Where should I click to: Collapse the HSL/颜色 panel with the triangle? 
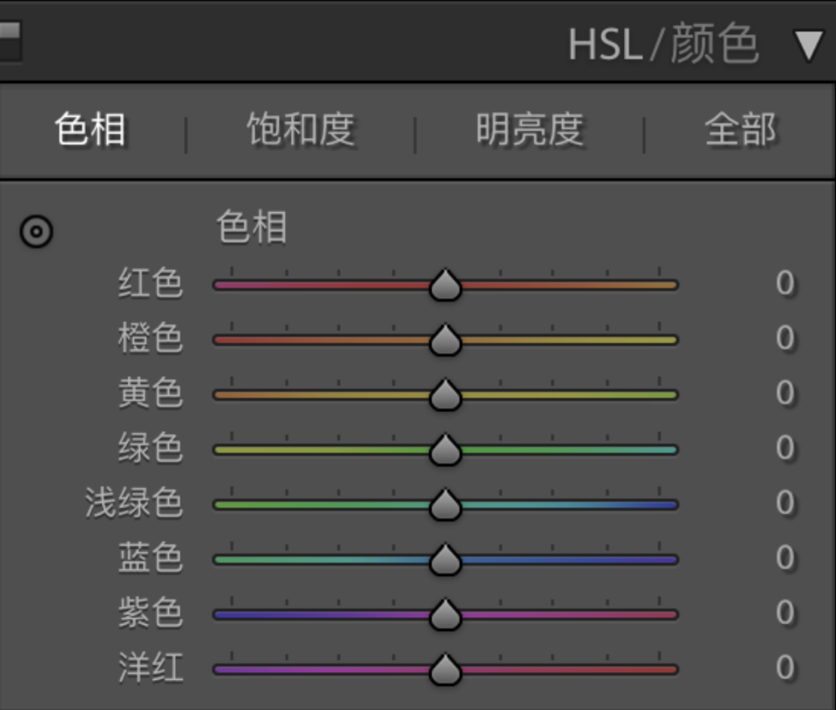coord(808,46)
